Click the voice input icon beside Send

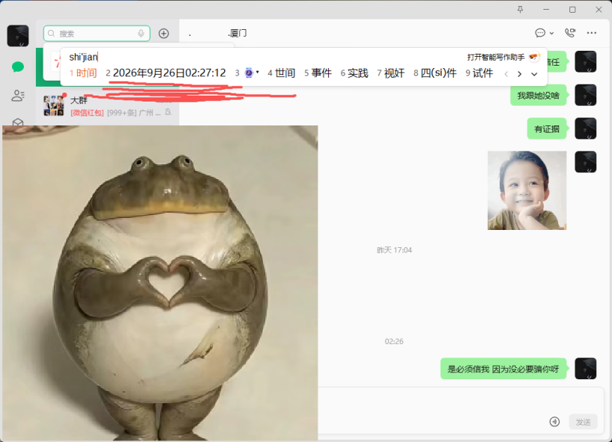pyautogui.click(x=554, y=422)
